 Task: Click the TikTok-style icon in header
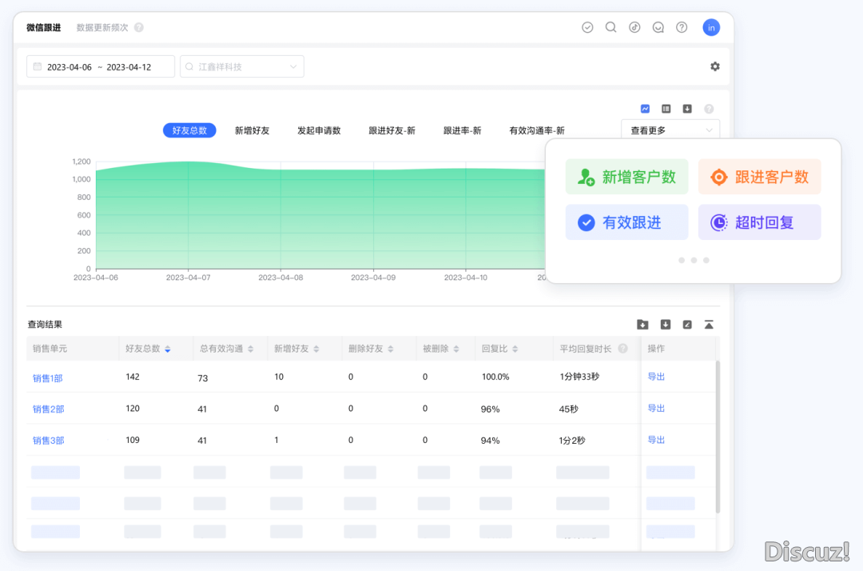[634, 27]
